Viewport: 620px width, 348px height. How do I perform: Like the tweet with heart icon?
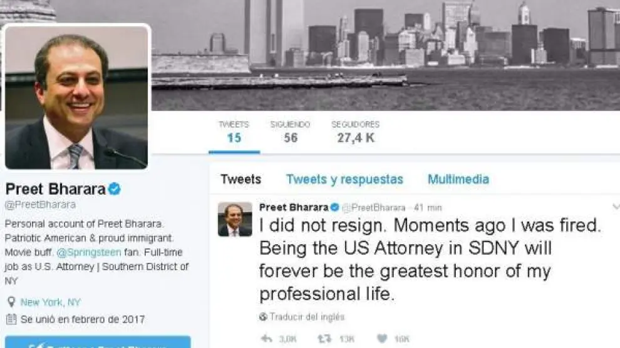[x=381, y=339]
